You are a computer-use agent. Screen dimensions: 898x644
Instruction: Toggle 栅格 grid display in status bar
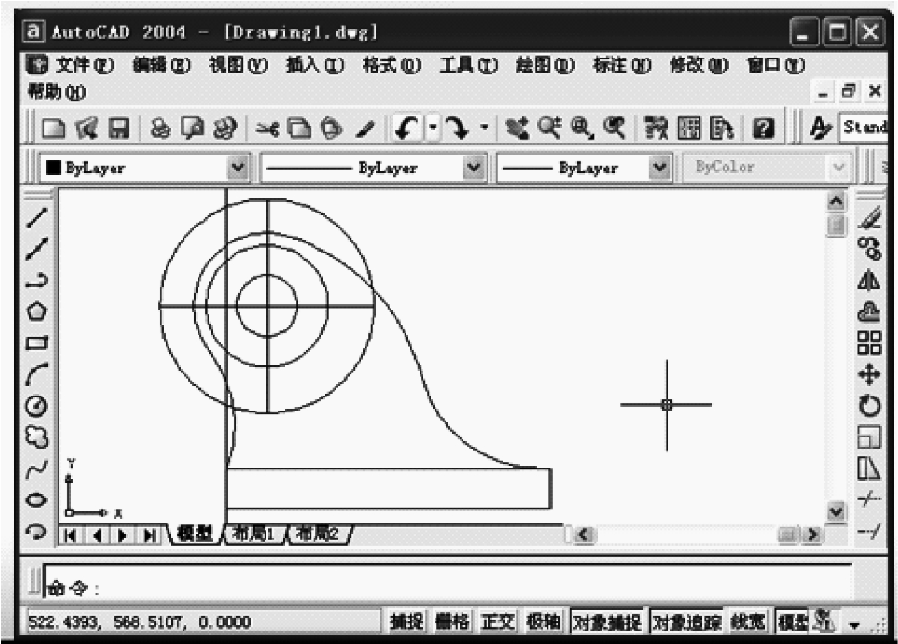pyautogui.click(x=452, y=621)
